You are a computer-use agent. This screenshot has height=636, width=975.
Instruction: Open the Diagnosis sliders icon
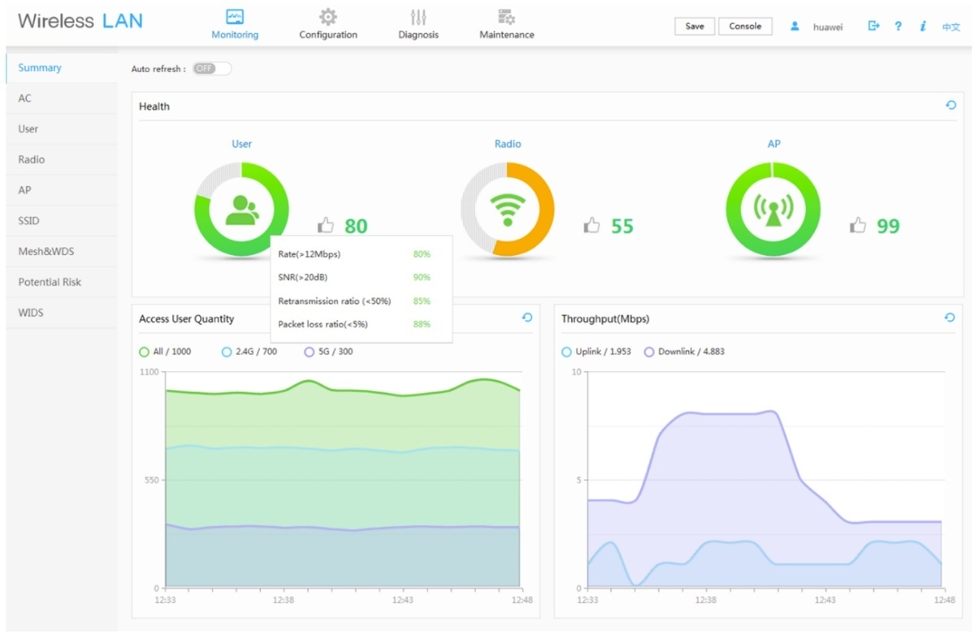click(418, 17)
